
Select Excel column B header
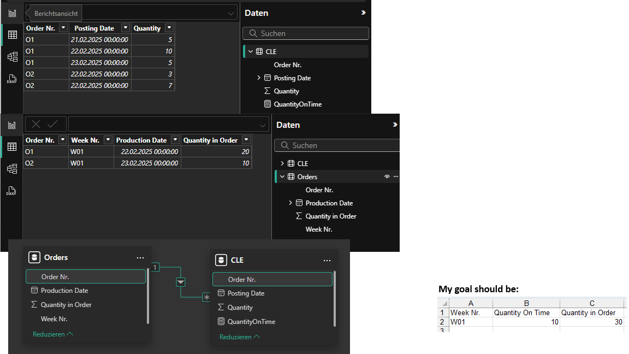526,303
